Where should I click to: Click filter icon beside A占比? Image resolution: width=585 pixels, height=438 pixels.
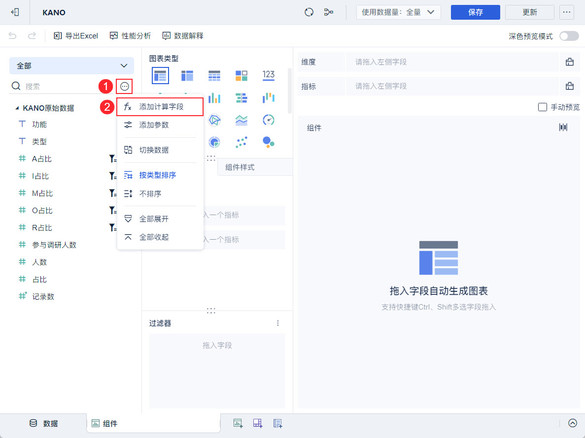click(112, 158)
